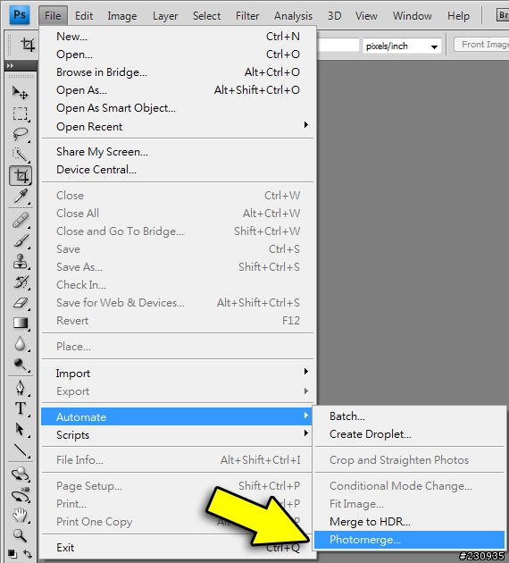
Task: Choose Browse in Bridge...
Action: [x=178, y=72]
